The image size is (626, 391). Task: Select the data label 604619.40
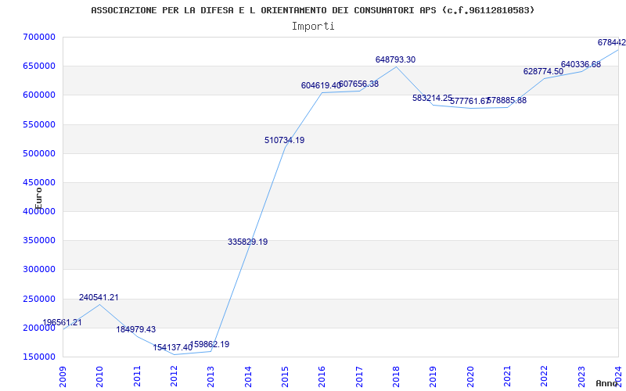coord(321,85)
